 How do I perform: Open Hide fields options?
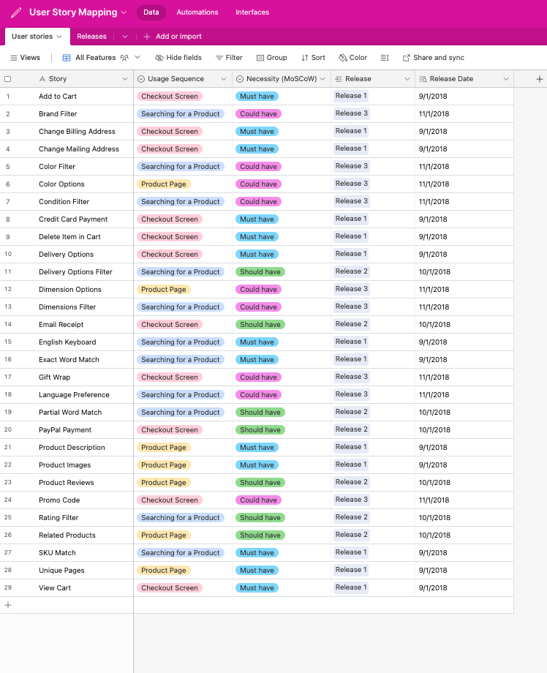178,58
